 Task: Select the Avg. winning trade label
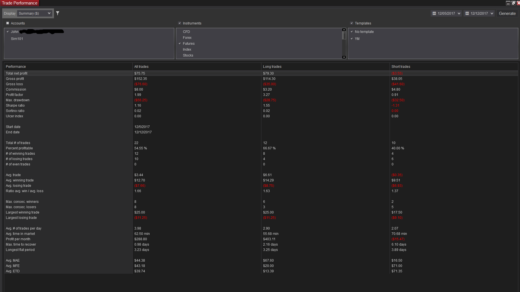[20, 180]
